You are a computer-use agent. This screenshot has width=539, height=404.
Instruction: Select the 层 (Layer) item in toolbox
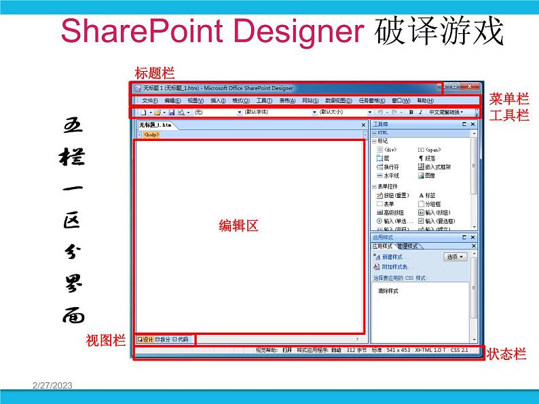383,158
